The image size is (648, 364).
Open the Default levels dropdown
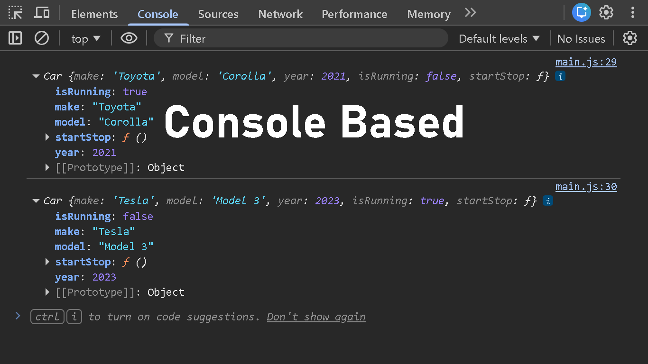coord(499,38)
